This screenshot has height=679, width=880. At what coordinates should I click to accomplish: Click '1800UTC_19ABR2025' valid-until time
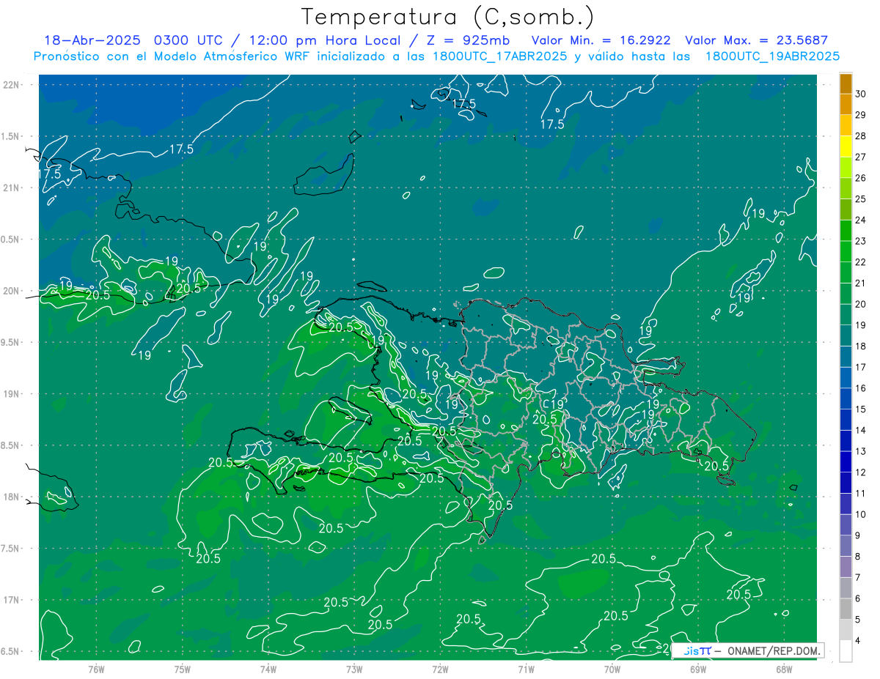[x=772, y=56]
